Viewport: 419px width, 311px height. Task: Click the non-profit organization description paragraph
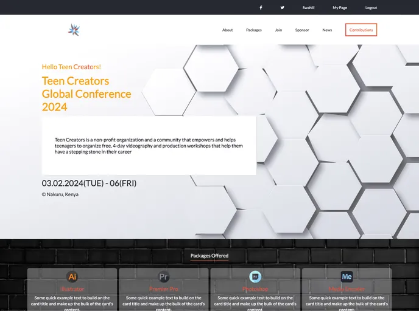pyautogui.click(x=149, y=146)
